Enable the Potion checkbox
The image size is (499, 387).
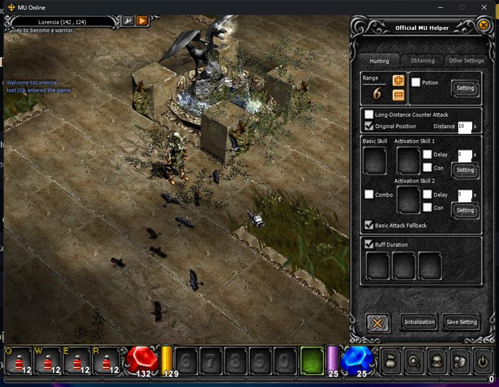click(416, 83)
